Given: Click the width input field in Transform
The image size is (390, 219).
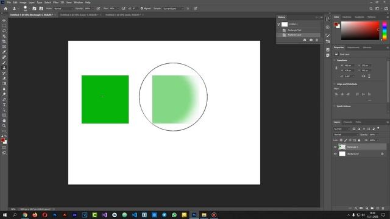Looking at the screenshot, I should click(349, 66).
